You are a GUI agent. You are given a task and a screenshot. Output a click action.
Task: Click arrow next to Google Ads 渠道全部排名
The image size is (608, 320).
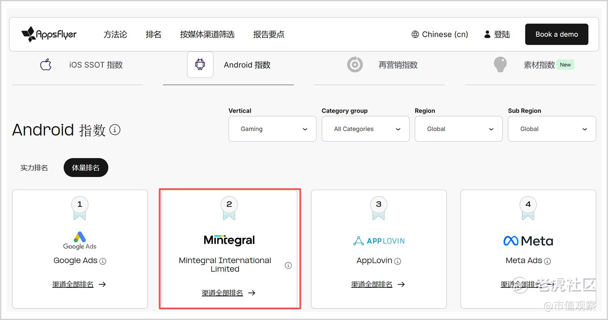pyautogui.click(x=102, y=284)
